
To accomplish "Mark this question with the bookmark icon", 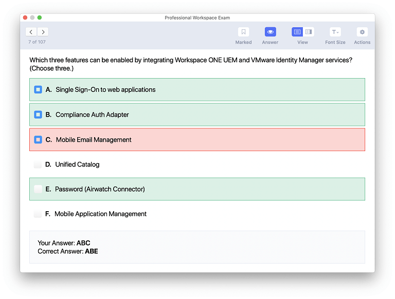I will [x=243, y=32].
